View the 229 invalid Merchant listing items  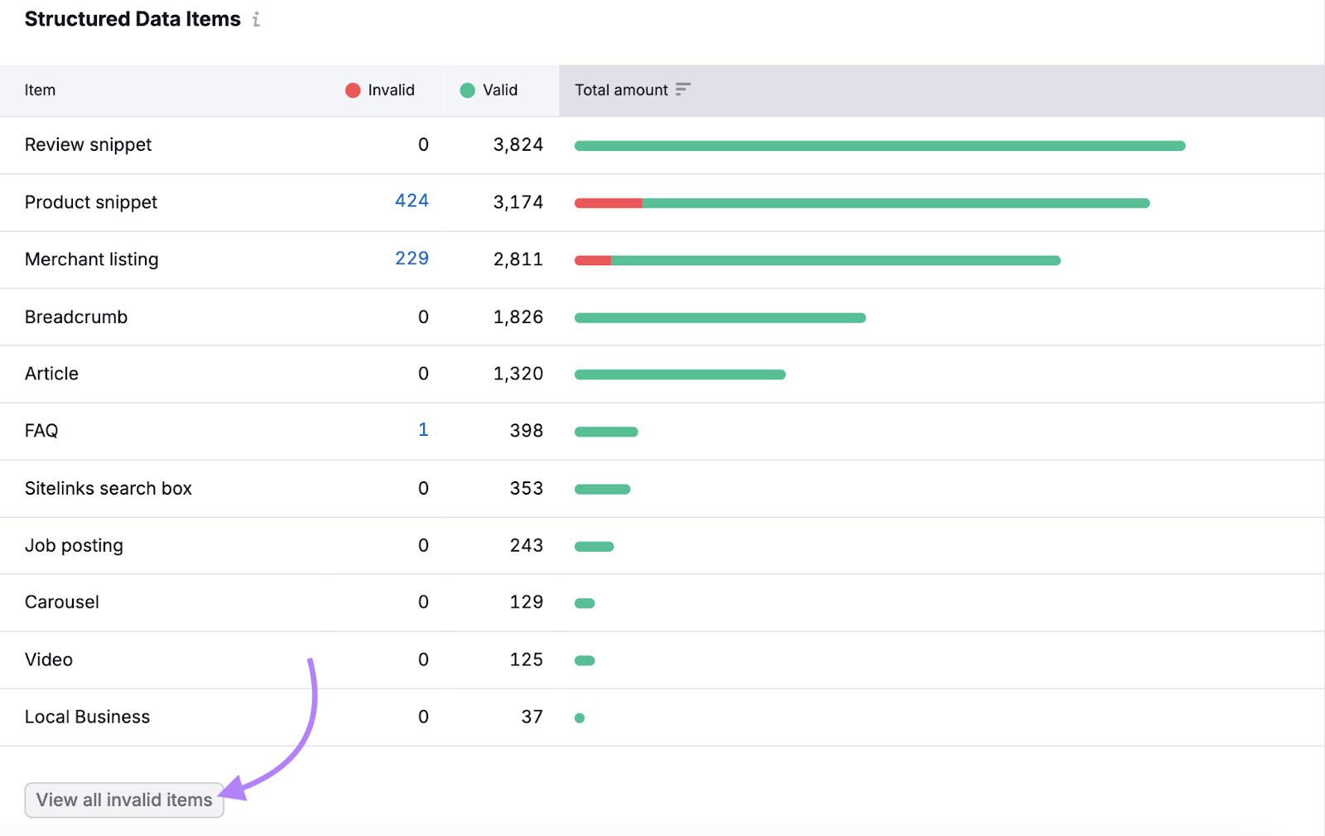coord(412,259)
